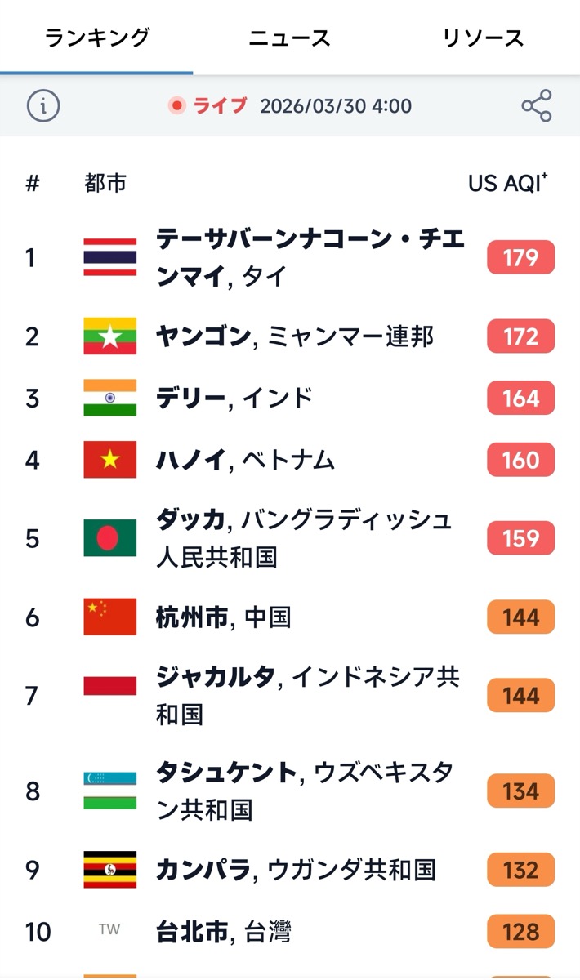Open the 杭州市 city link
Viewport: 580px width, 980px height.
192,617
